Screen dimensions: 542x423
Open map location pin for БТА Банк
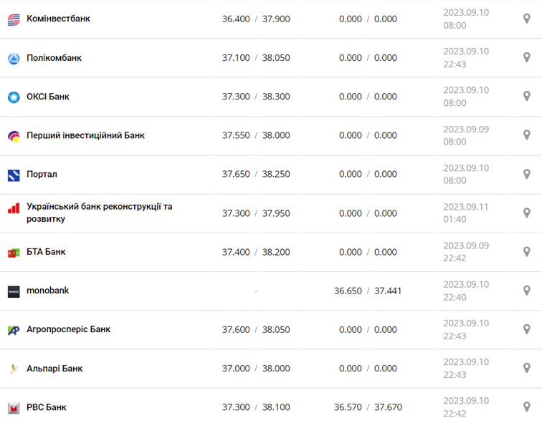(527, 252)
